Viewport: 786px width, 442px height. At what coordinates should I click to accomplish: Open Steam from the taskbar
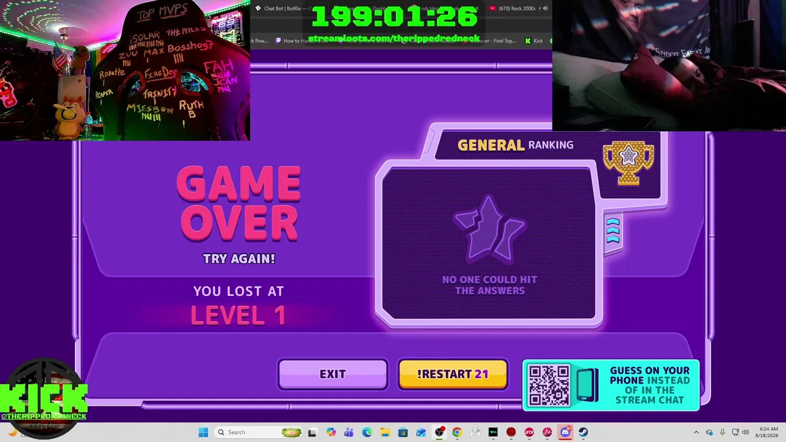pos(583,432)
